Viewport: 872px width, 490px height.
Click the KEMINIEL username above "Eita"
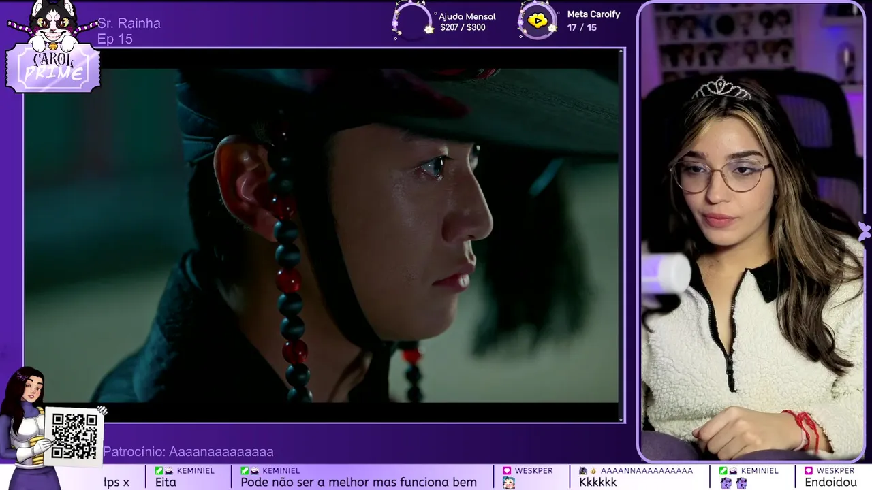(x=196, y=470)
